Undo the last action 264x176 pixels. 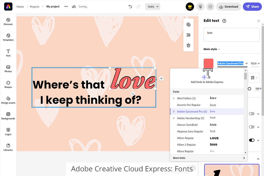coord(130,7)
